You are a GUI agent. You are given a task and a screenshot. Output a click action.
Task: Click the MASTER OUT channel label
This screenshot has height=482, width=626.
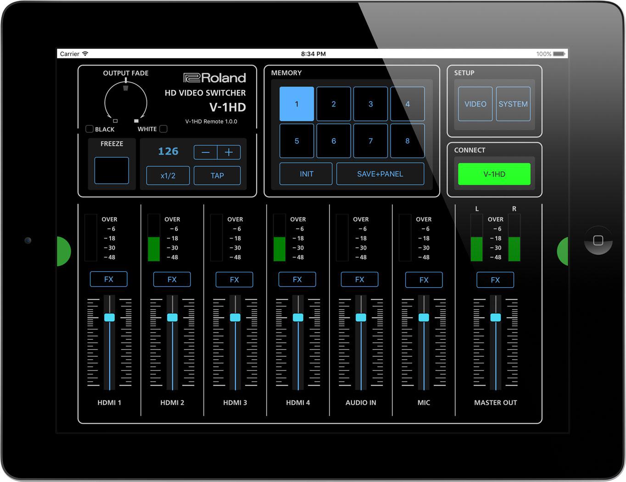[x=495, y=403]
